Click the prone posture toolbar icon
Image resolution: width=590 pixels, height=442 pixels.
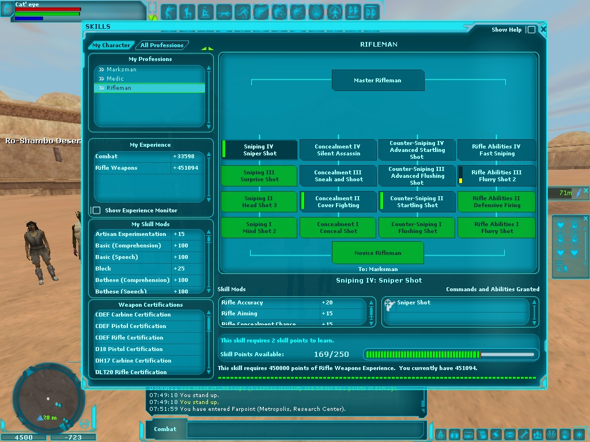[224, 12]
